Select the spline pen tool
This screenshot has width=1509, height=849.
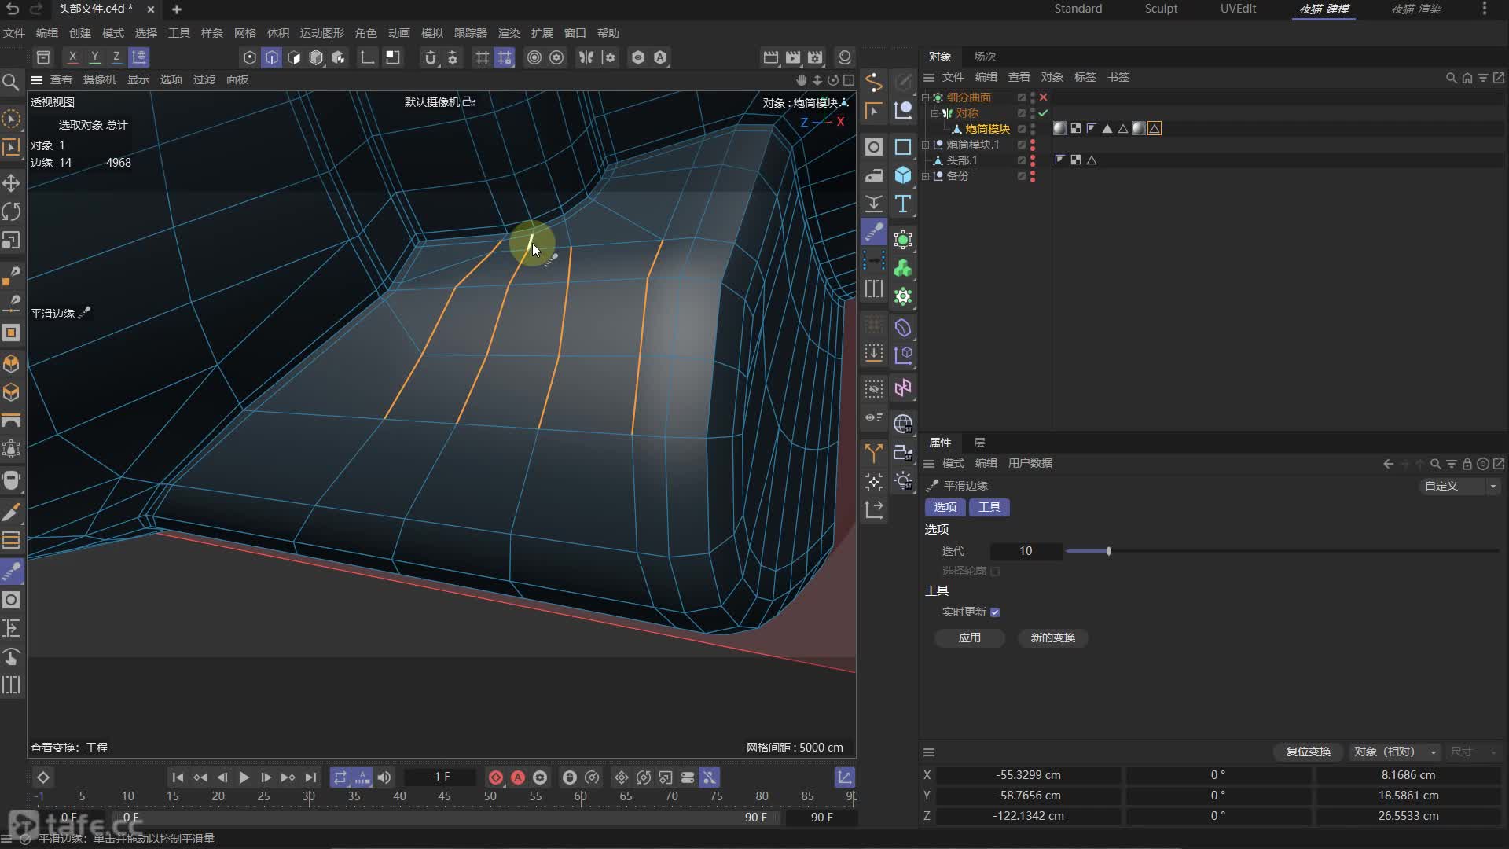pos(873,82)
